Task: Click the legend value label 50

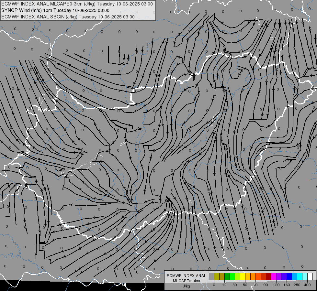Action: 245,285
